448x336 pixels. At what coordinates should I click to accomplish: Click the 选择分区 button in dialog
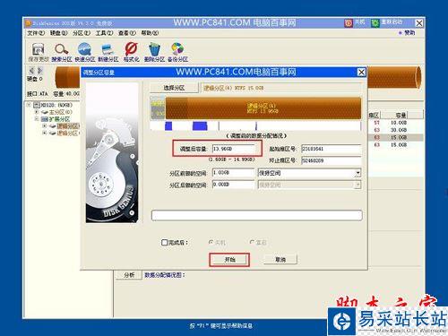pos(174,88)
